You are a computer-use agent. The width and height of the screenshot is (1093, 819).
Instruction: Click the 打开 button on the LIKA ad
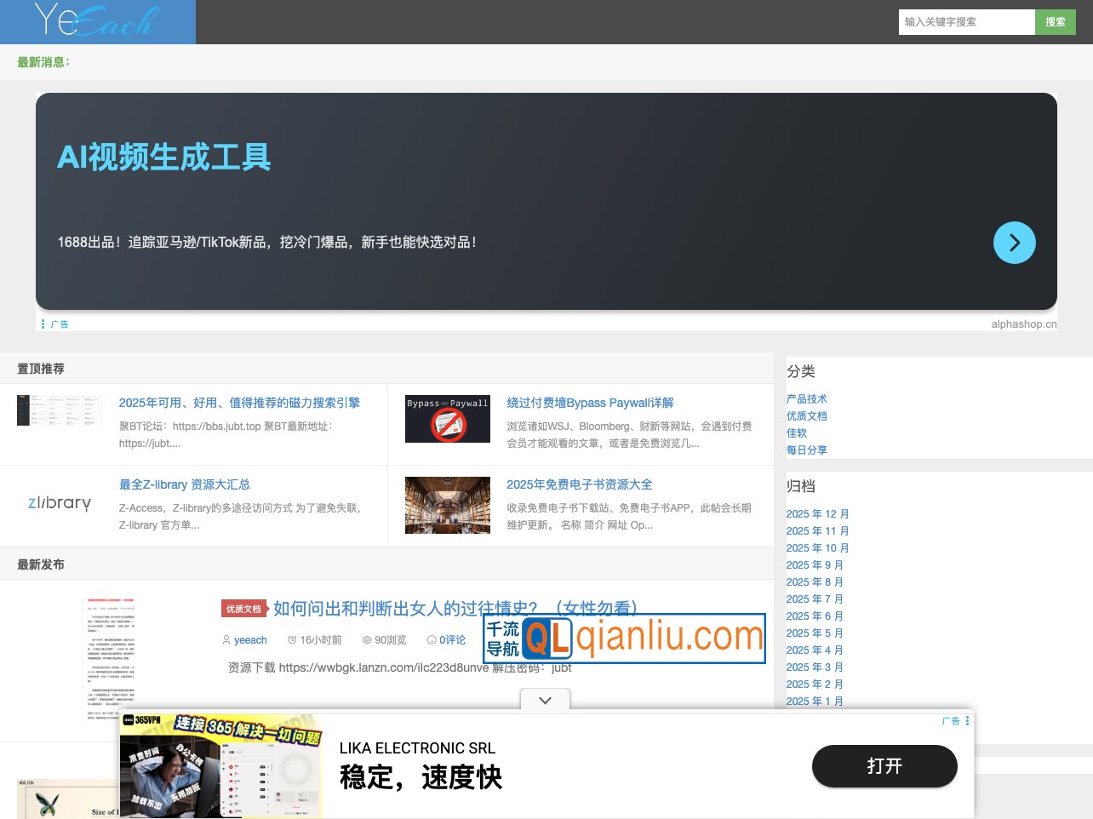[884, 766]
